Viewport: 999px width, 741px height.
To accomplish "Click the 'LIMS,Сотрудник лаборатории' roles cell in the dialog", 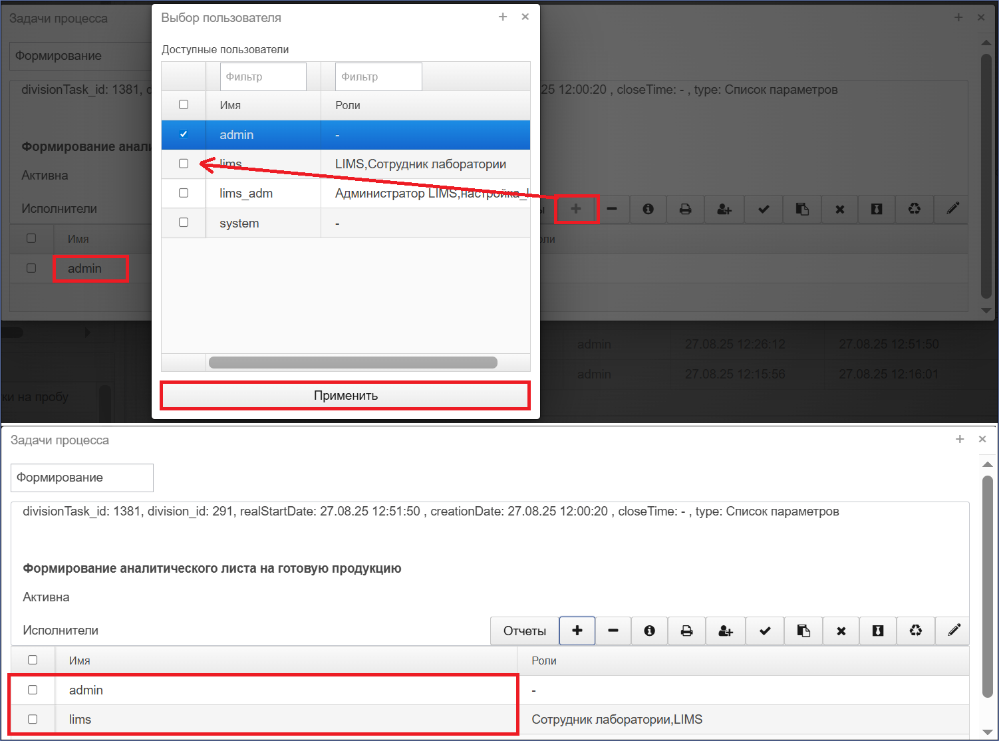I will pyautogui.click(x=426, y=164).
